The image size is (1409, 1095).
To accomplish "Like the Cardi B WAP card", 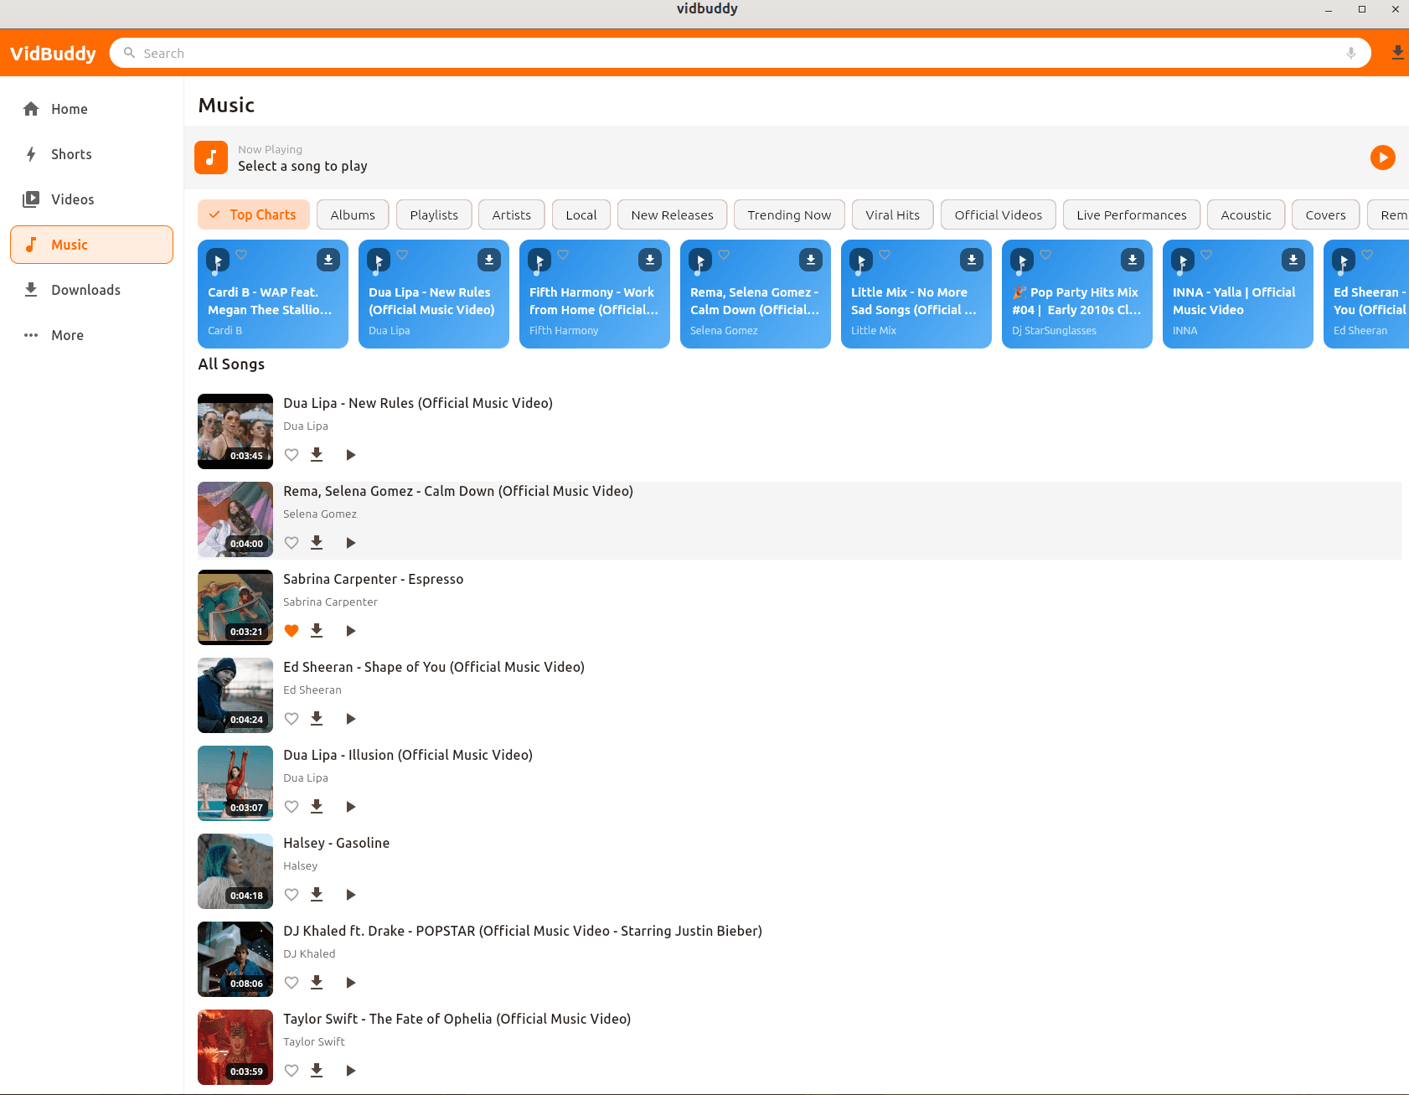I will (x=241, y=255).
